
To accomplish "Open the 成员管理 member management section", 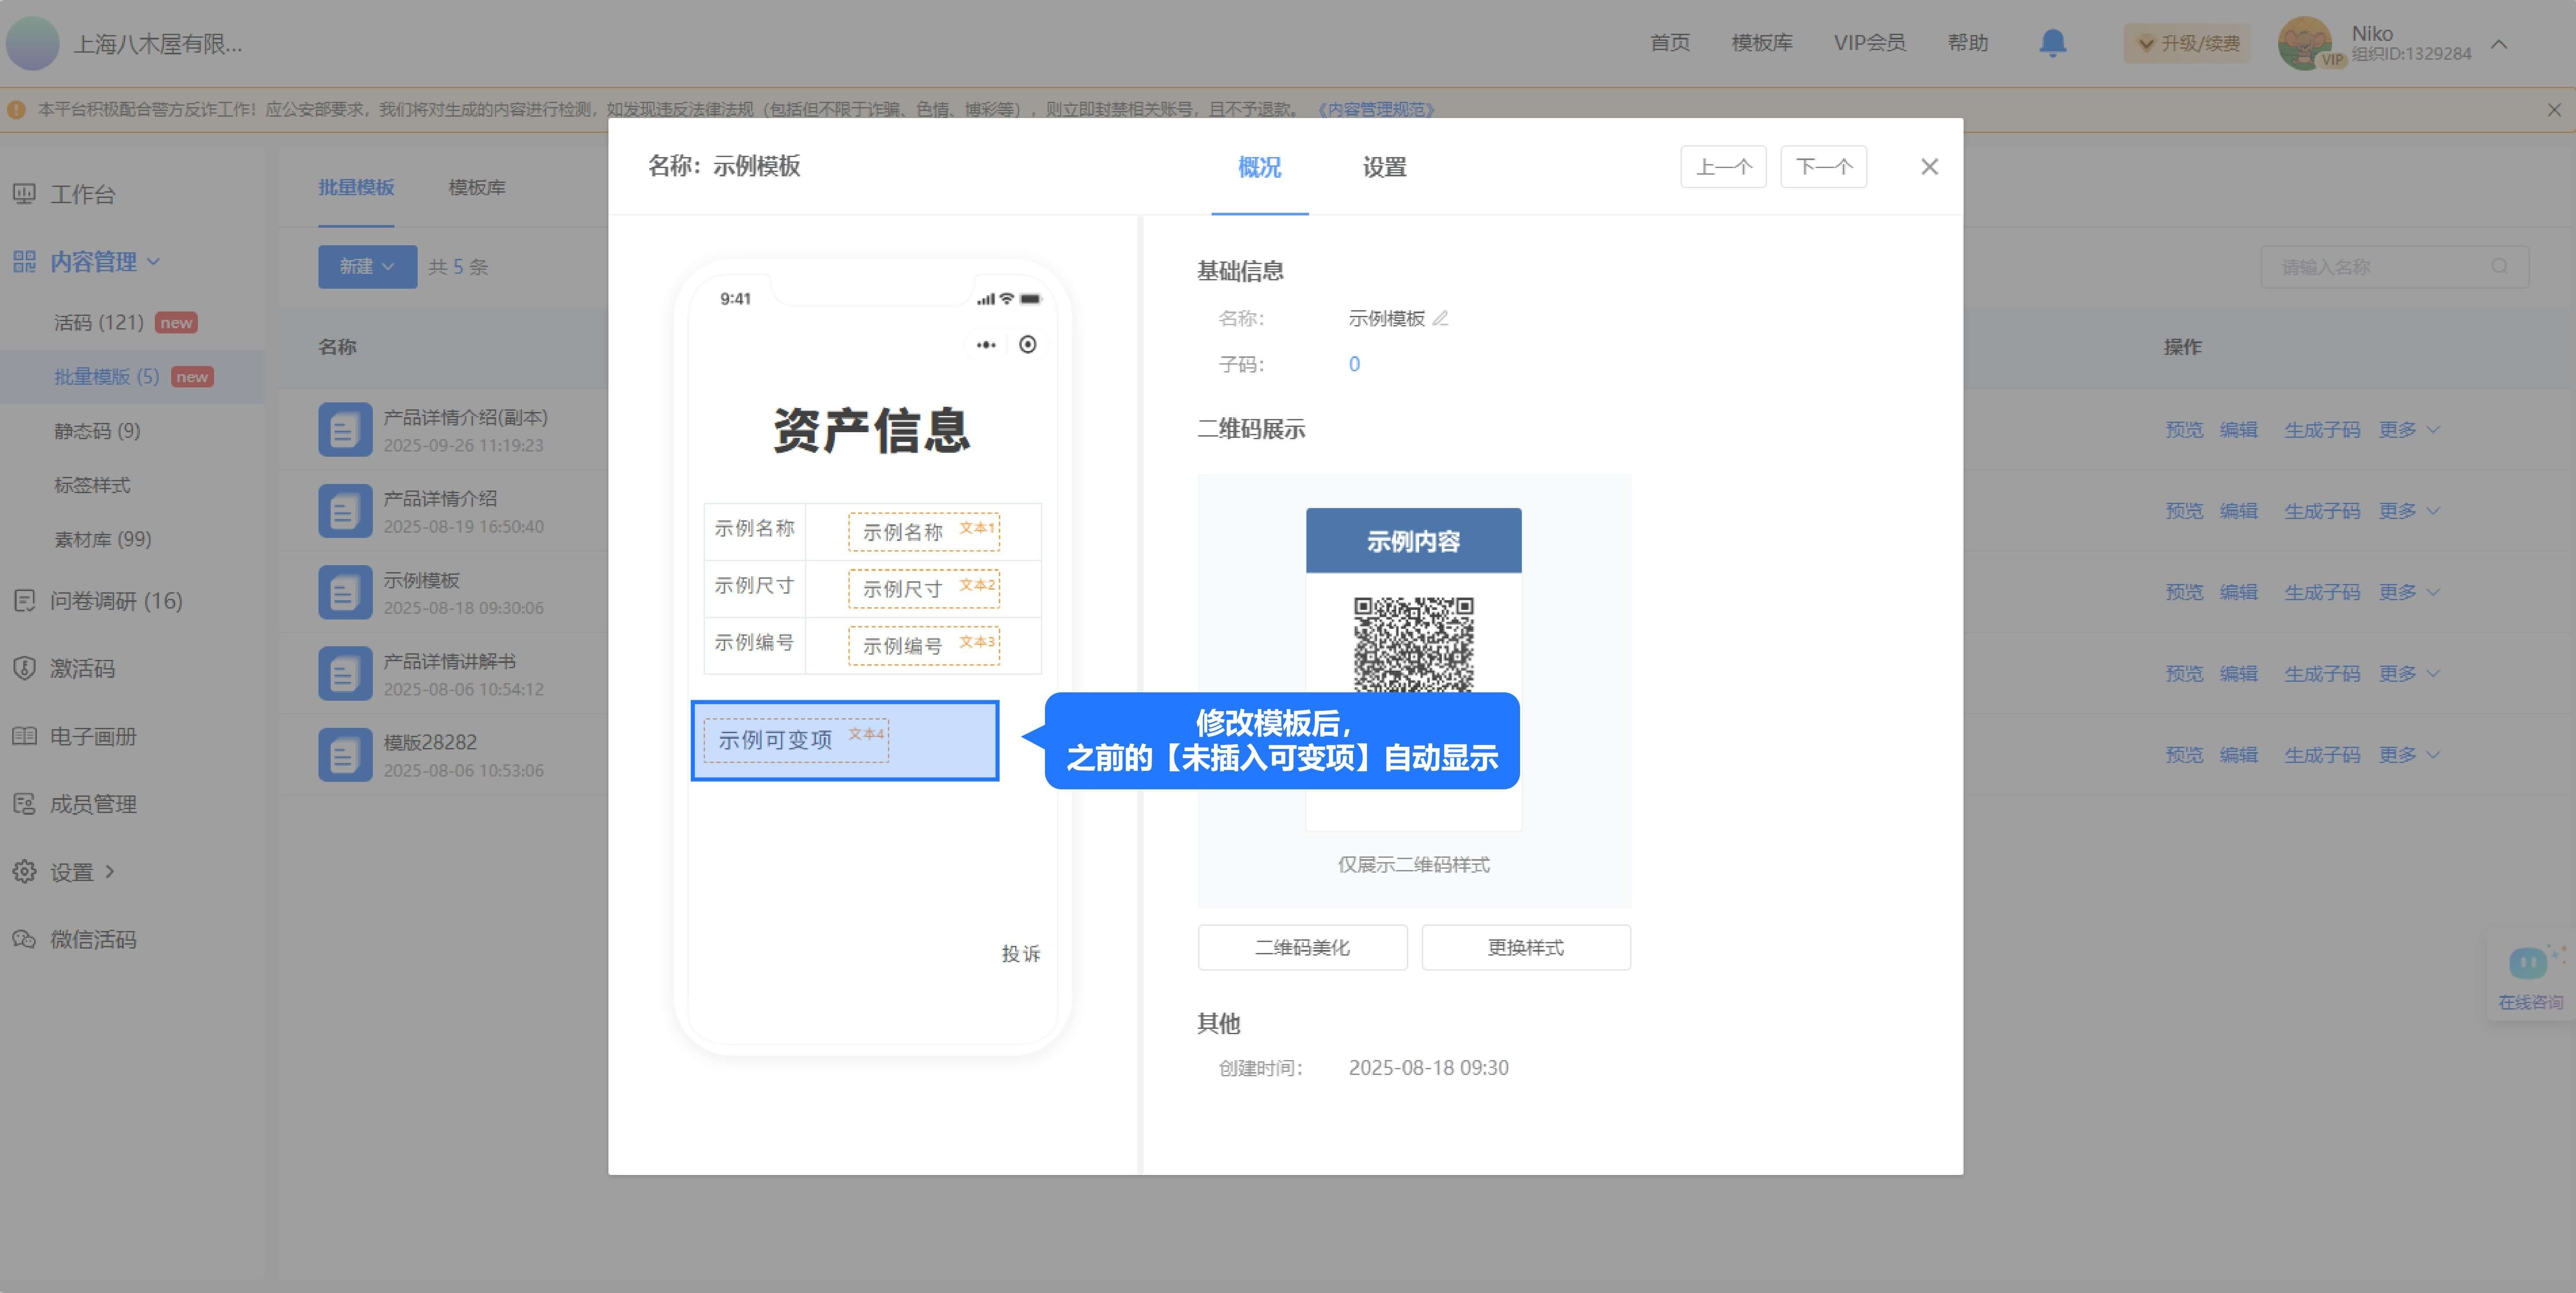I will (x=93, y=803).
